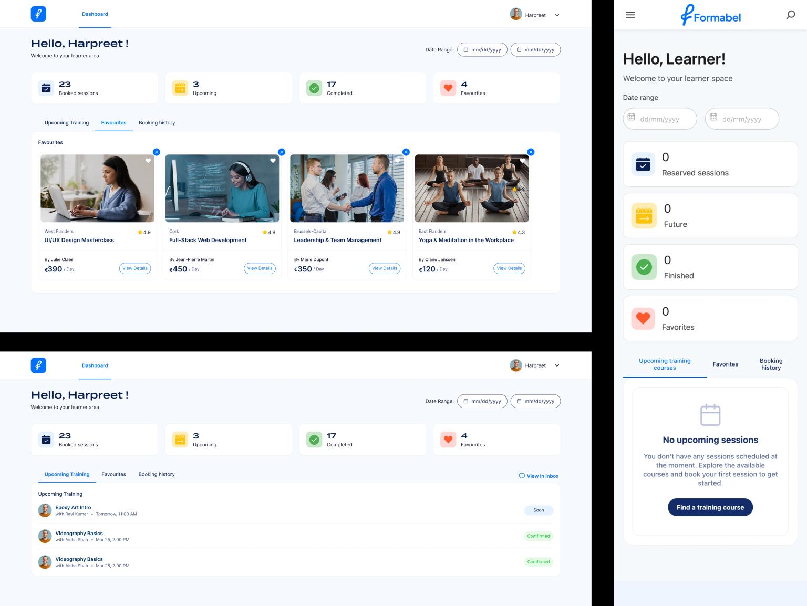The image size is (807, 606).
Task: Open start date picker in top dashboard
Action: (482, 50)
